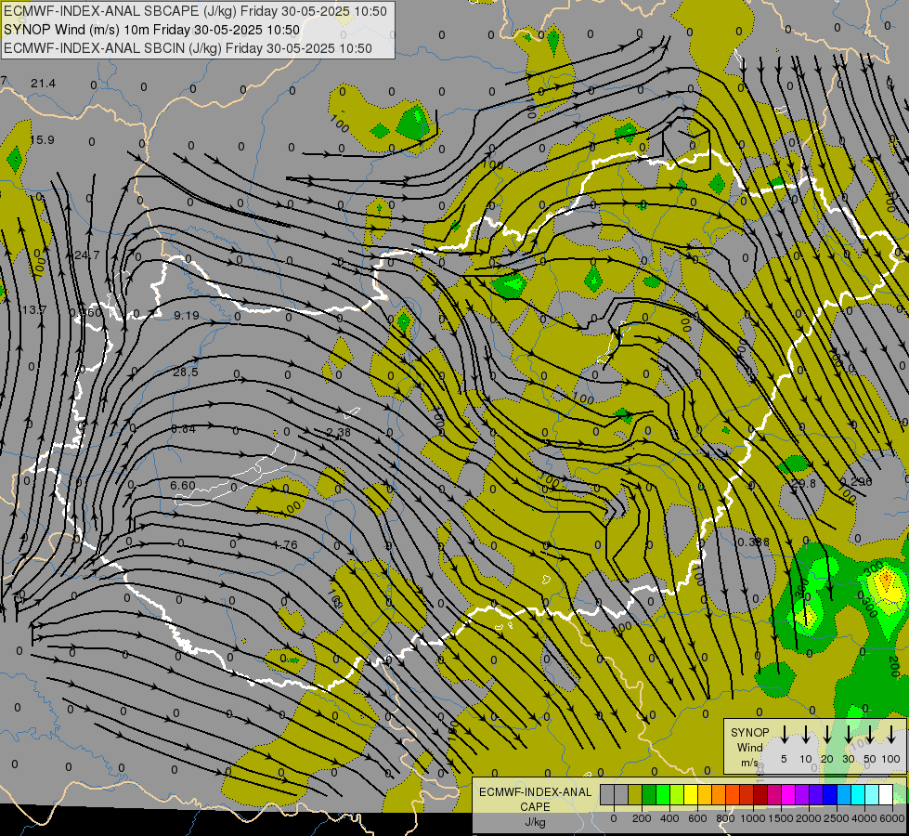This screenshot has width=909, height=836.
Task: Click the 13.7 value on the map
Action: (34, 310)
